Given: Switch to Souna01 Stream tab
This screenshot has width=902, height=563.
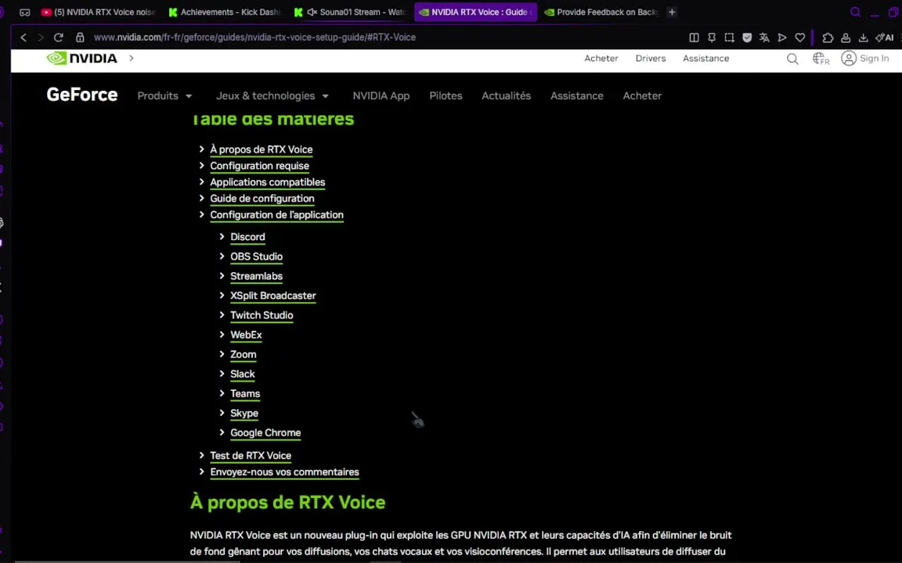Looking at the screenshot, I should coord(350,12).
